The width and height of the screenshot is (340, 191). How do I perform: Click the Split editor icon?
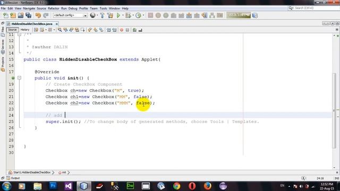tap(337, 30)
